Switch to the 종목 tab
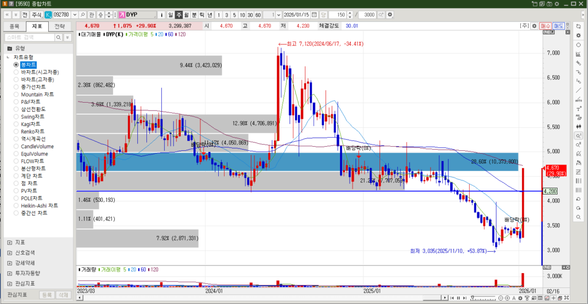This screenshot has height=304, width=588. click(14, 26)
